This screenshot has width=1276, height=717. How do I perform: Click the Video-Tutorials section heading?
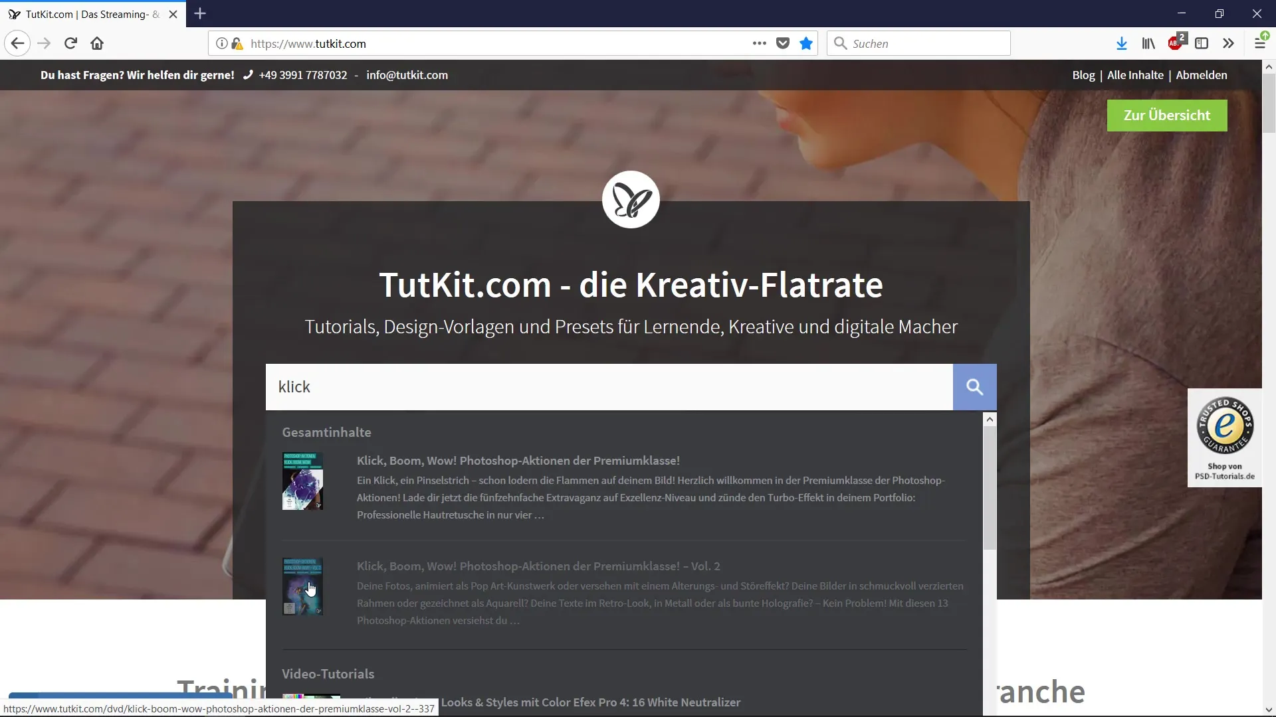point(328,674)
